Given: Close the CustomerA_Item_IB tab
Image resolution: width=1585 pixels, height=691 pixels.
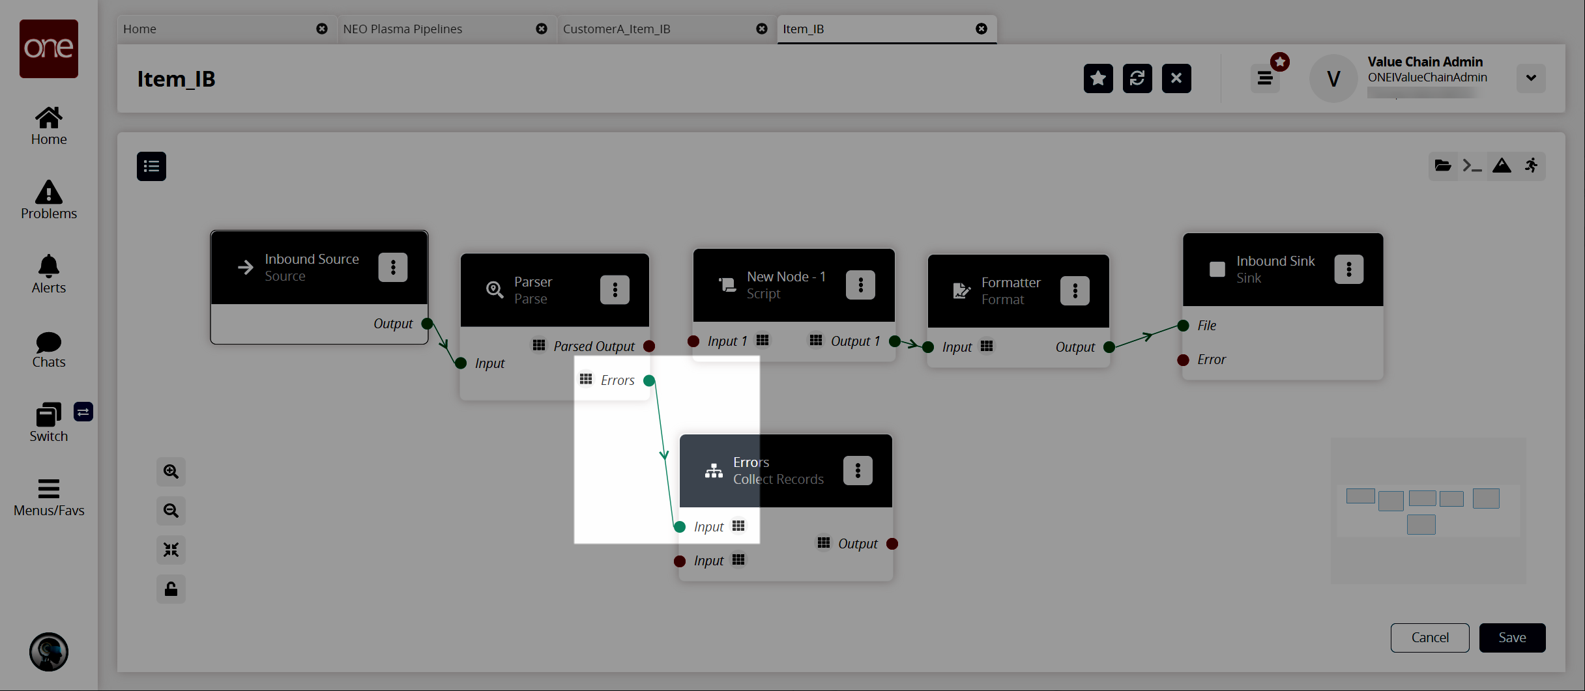Looking at the screenshot, I should 762,29.
